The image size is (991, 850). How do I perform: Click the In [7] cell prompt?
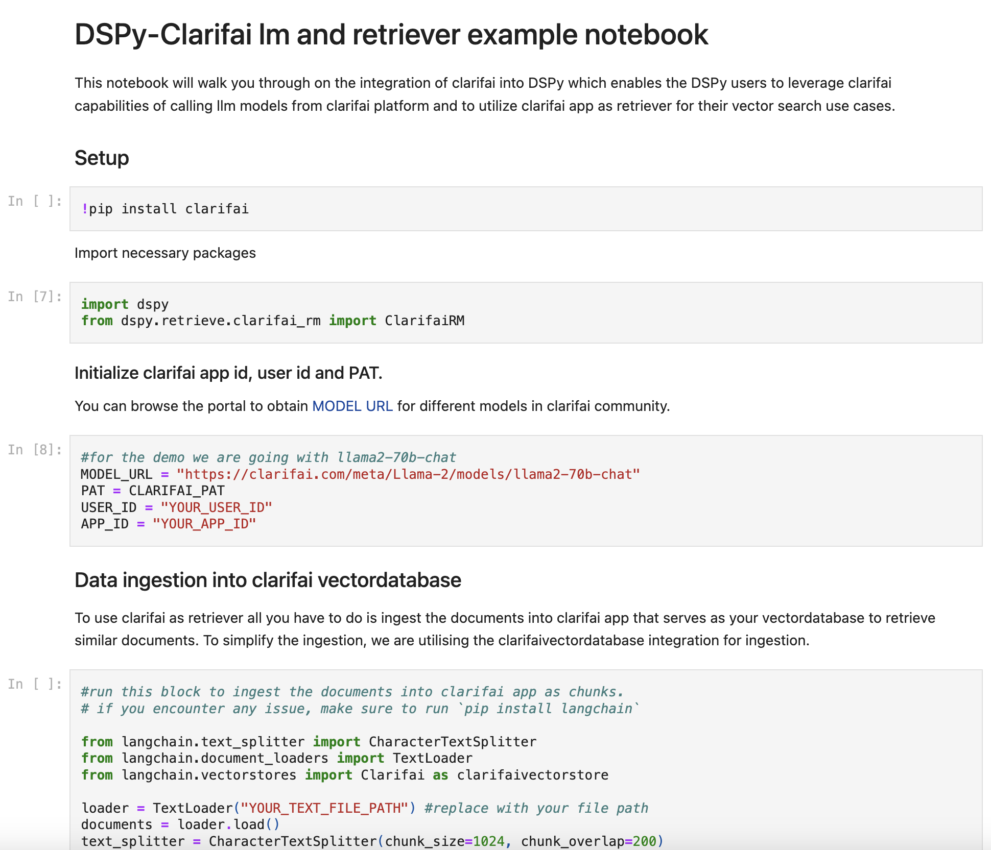[x=35, y=297]
